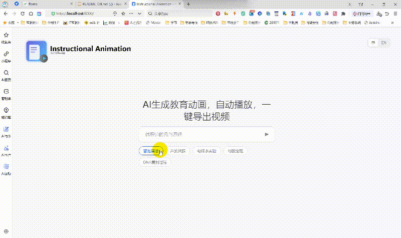Screen dimensions: 401x238
Task: Open the web bookmark folder
Action: click(92, 23)
